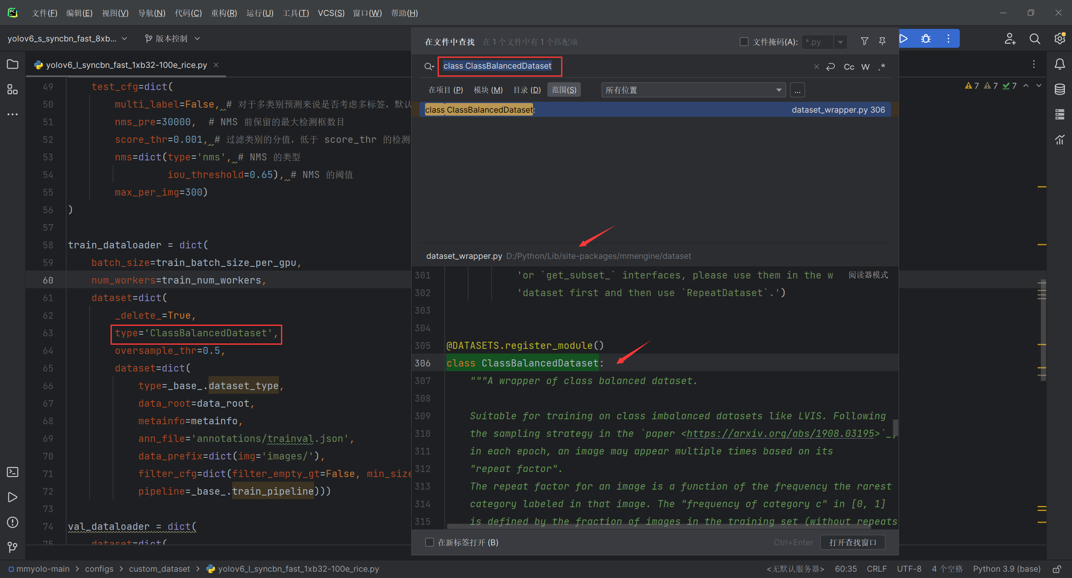
Task: Enable the 文件掩码 checkbox
Action: 744,41
